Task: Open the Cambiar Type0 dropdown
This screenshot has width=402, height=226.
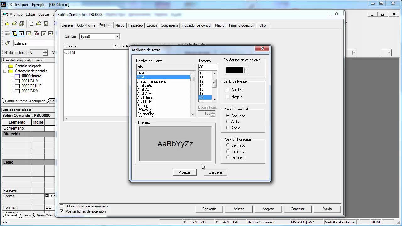Action: tap(117, 37)
